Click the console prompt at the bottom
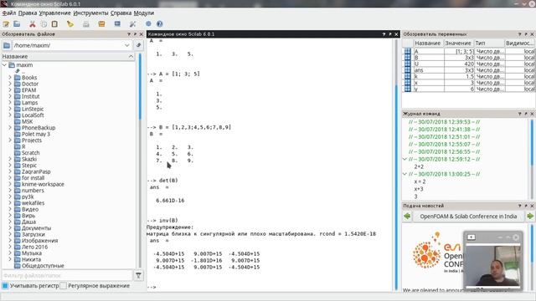 click(x=152, y=287)
